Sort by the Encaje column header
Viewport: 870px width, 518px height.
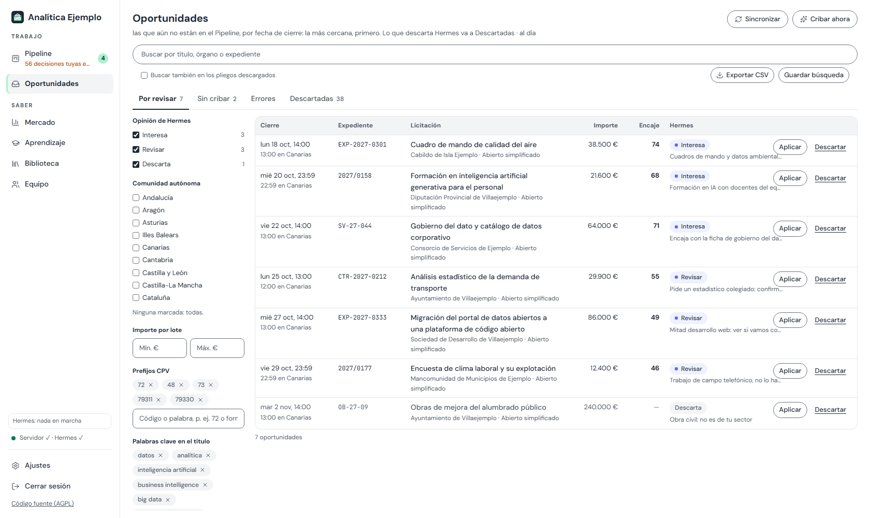point(649,126)
